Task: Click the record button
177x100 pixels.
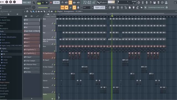Action: click(51, 2)
